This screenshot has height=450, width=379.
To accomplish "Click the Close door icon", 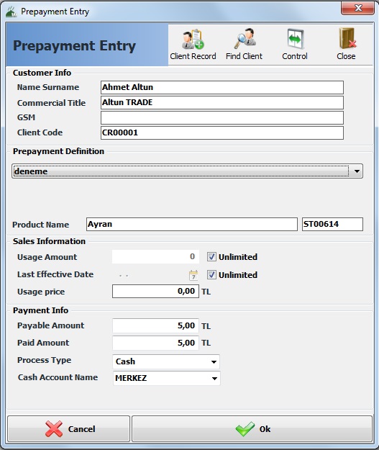I will coord(347,39).
